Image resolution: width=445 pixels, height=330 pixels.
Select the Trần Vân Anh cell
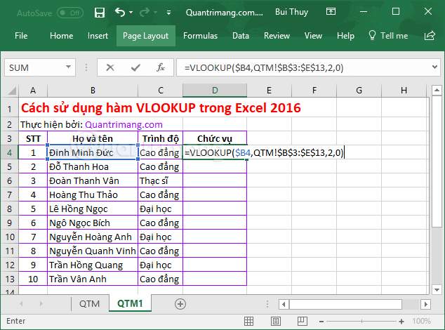tap(93, 279)
